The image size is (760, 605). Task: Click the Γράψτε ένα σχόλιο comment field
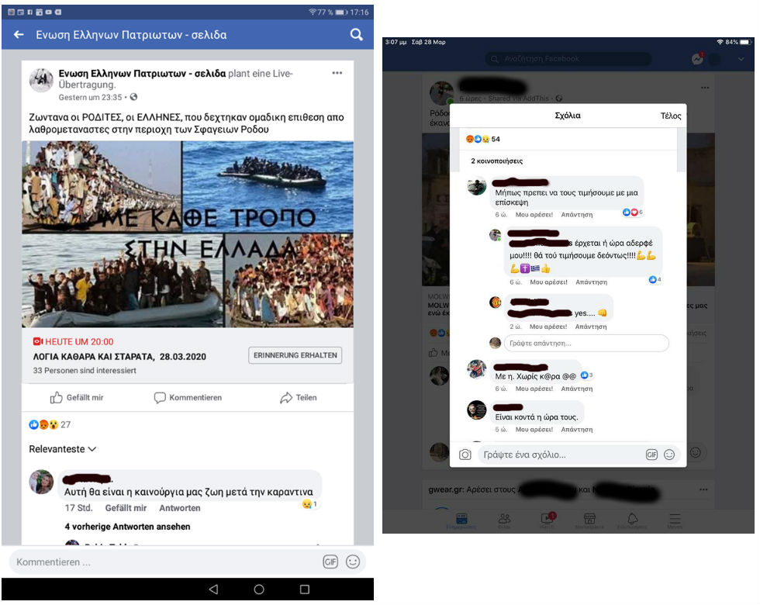click(x=558, y=455)
